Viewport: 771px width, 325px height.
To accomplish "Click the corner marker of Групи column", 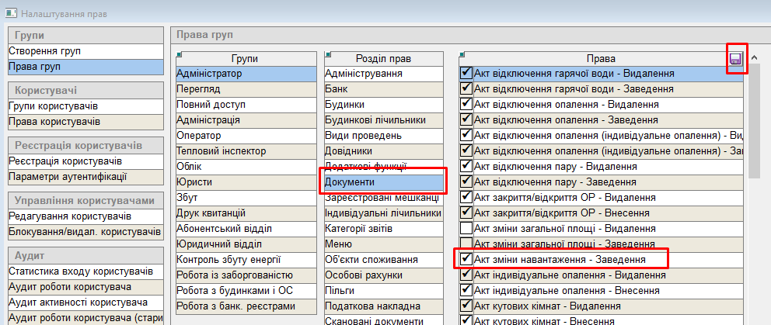I will point(179,54).
